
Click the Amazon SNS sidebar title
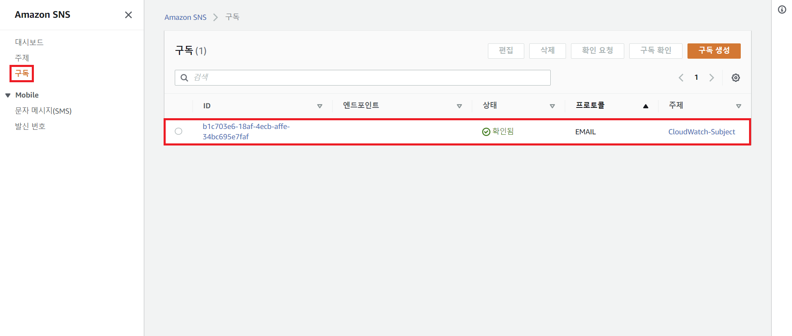(43, 14)
